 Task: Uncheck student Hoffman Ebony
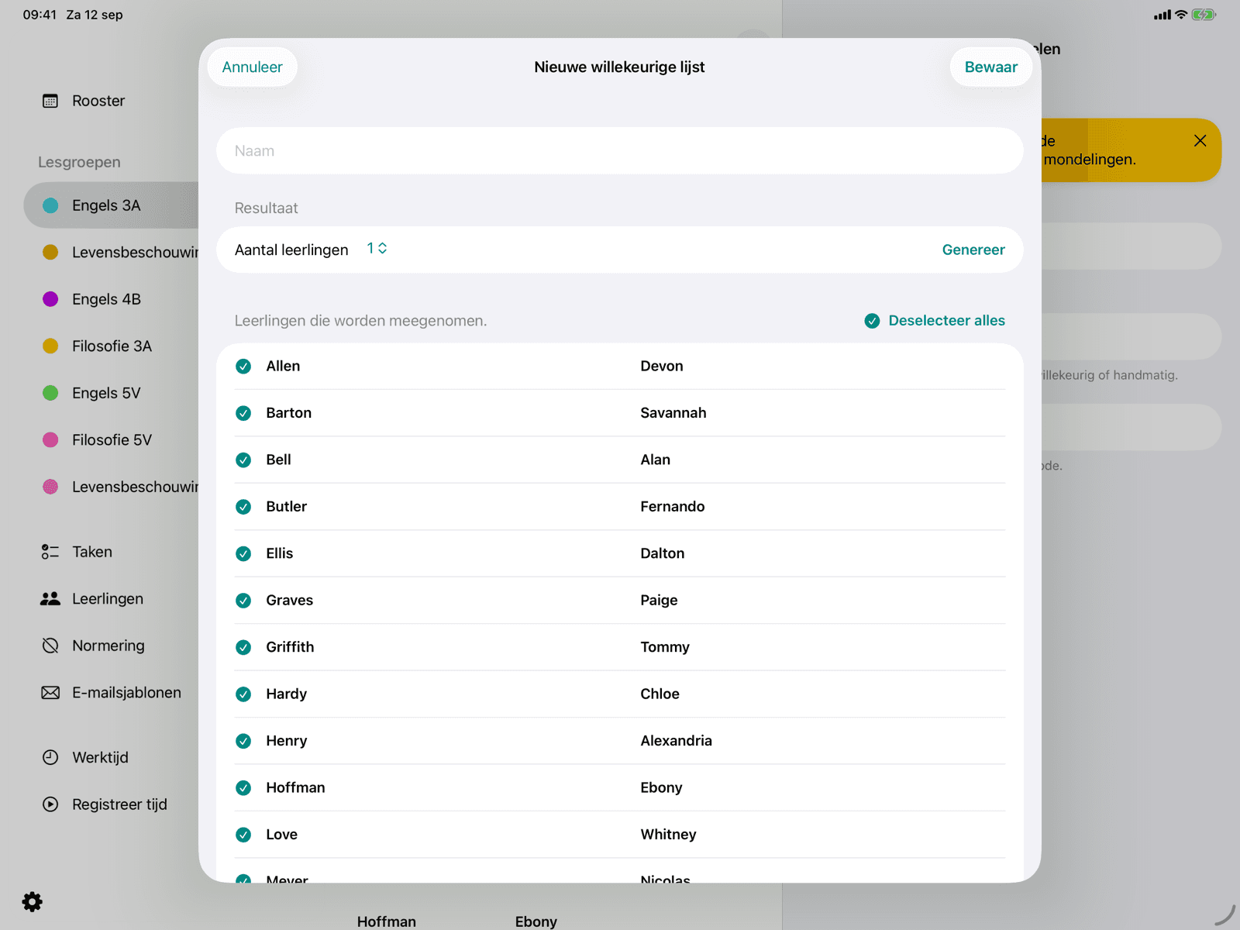point(243,788)
